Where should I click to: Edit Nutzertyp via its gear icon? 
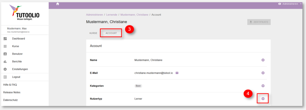[263, 99]
